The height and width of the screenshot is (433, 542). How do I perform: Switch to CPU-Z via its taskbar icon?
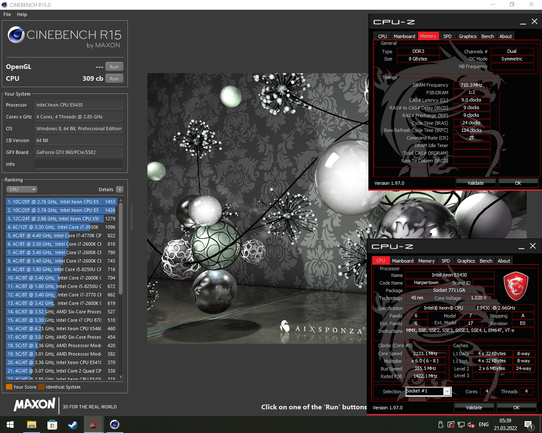[94, 425]
